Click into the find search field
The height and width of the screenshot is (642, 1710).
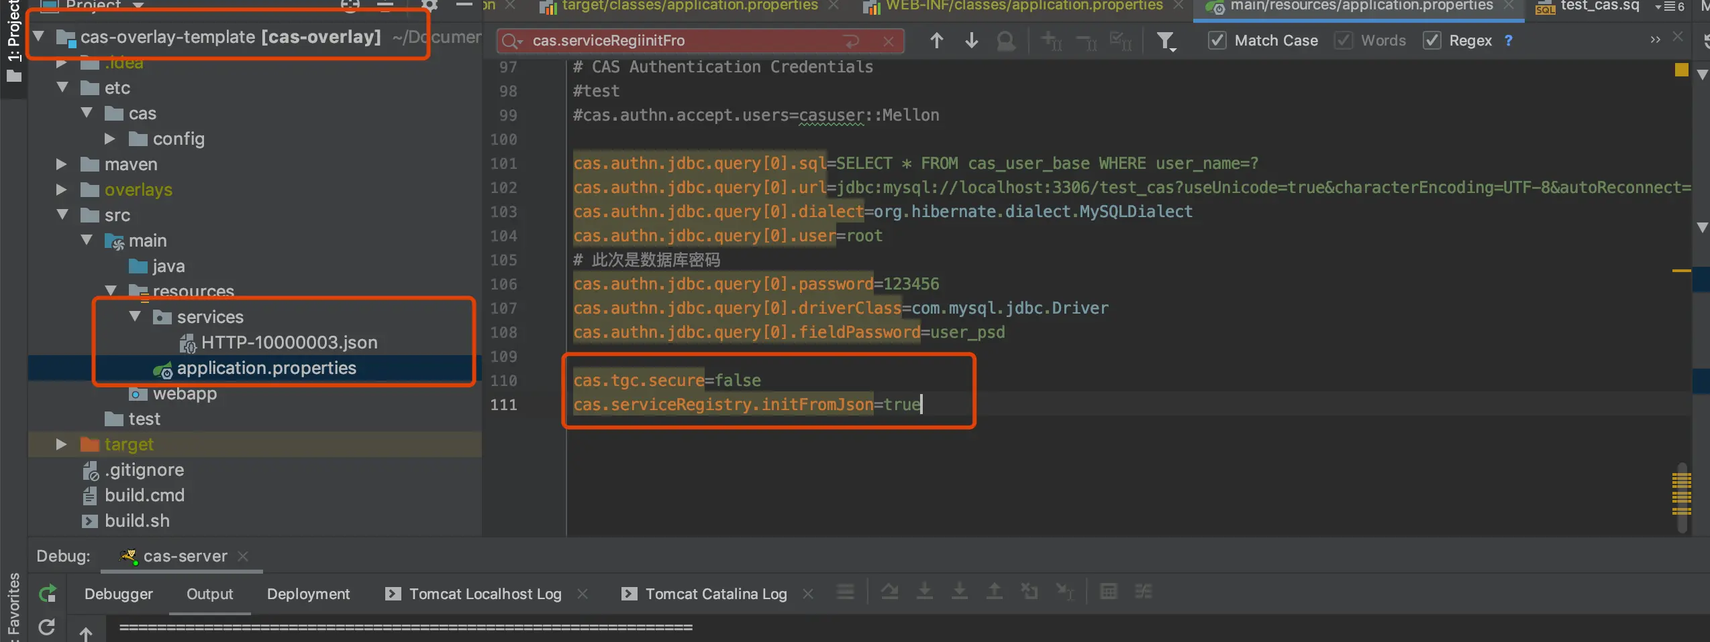685,41
